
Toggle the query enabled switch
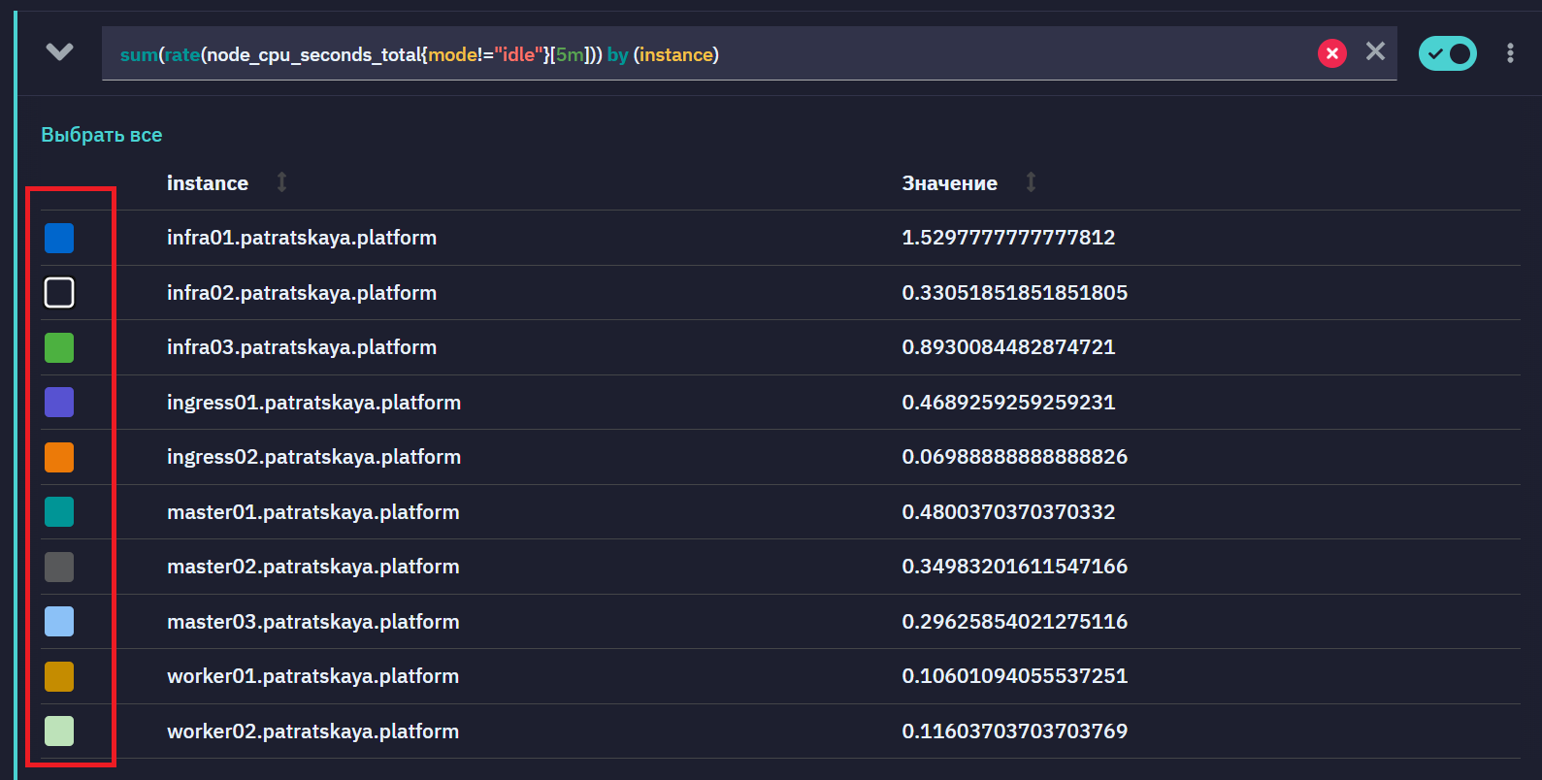click(1447, 53)
